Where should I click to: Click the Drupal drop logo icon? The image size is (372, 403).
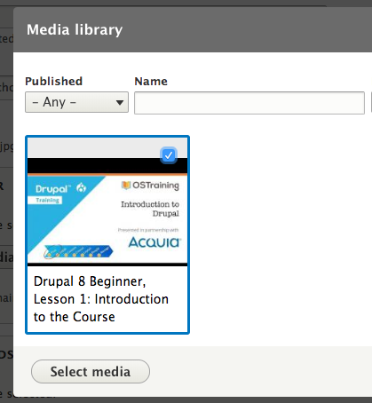(x=81, y=187)
